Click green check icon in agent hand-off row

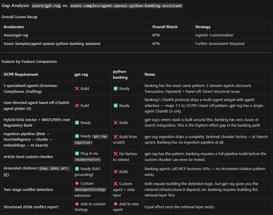click(x=115, y=105)
